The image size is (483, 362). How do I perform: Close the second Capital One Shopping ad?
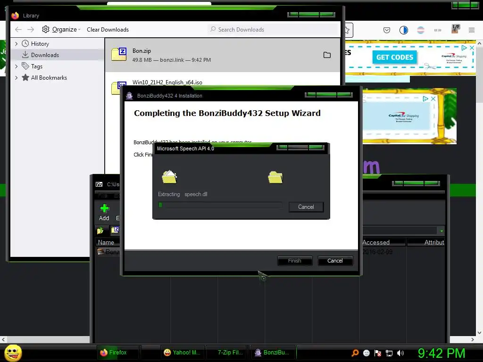[x=433, y=99]
